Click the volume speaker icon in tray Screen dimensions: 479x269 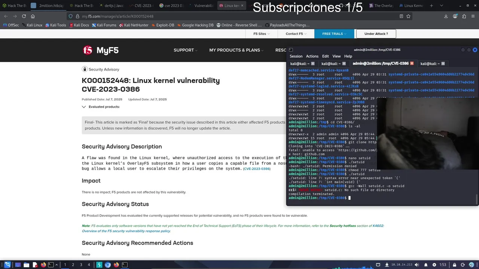417,265
